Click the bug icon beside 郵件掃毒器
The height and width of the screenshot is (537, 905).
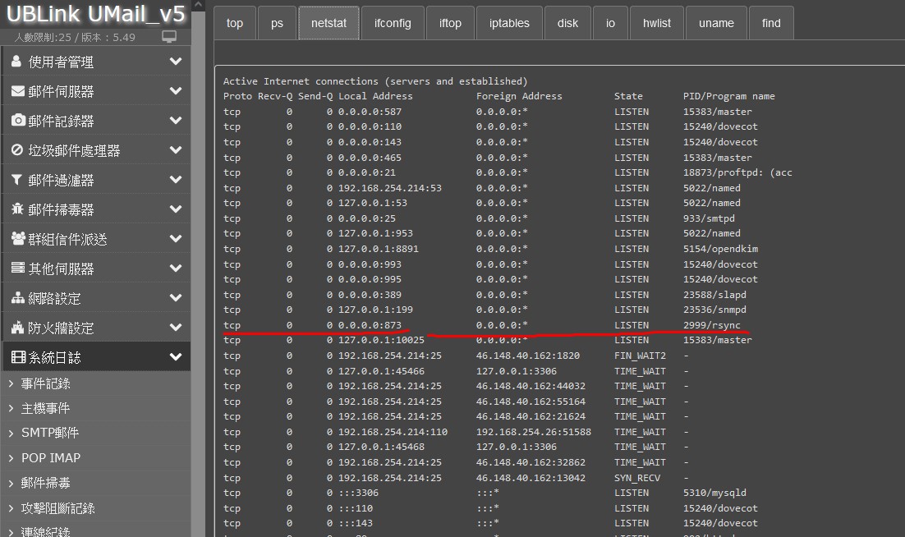tap(17, 209)
